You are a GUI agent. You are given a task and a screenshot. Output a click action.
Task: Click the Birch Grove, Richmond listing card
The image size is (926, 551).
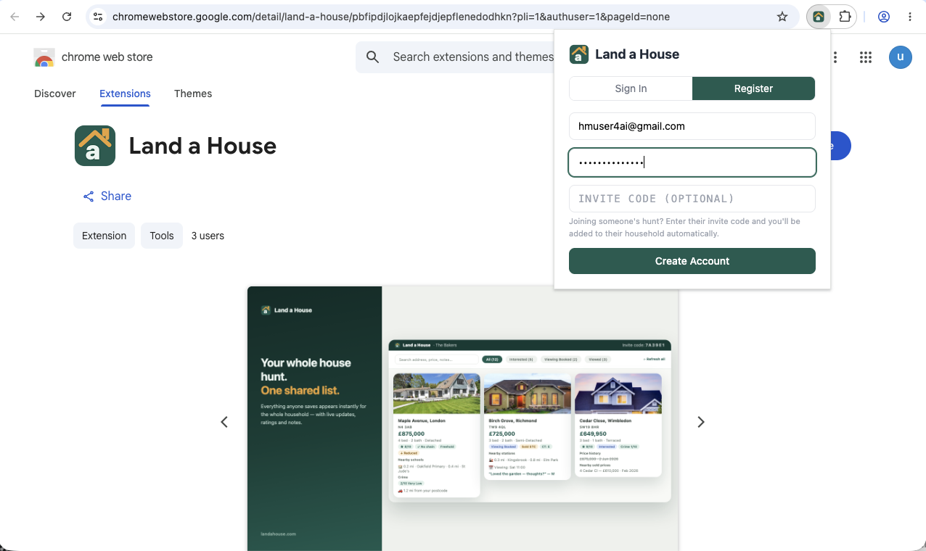click(x=527, y=426)
